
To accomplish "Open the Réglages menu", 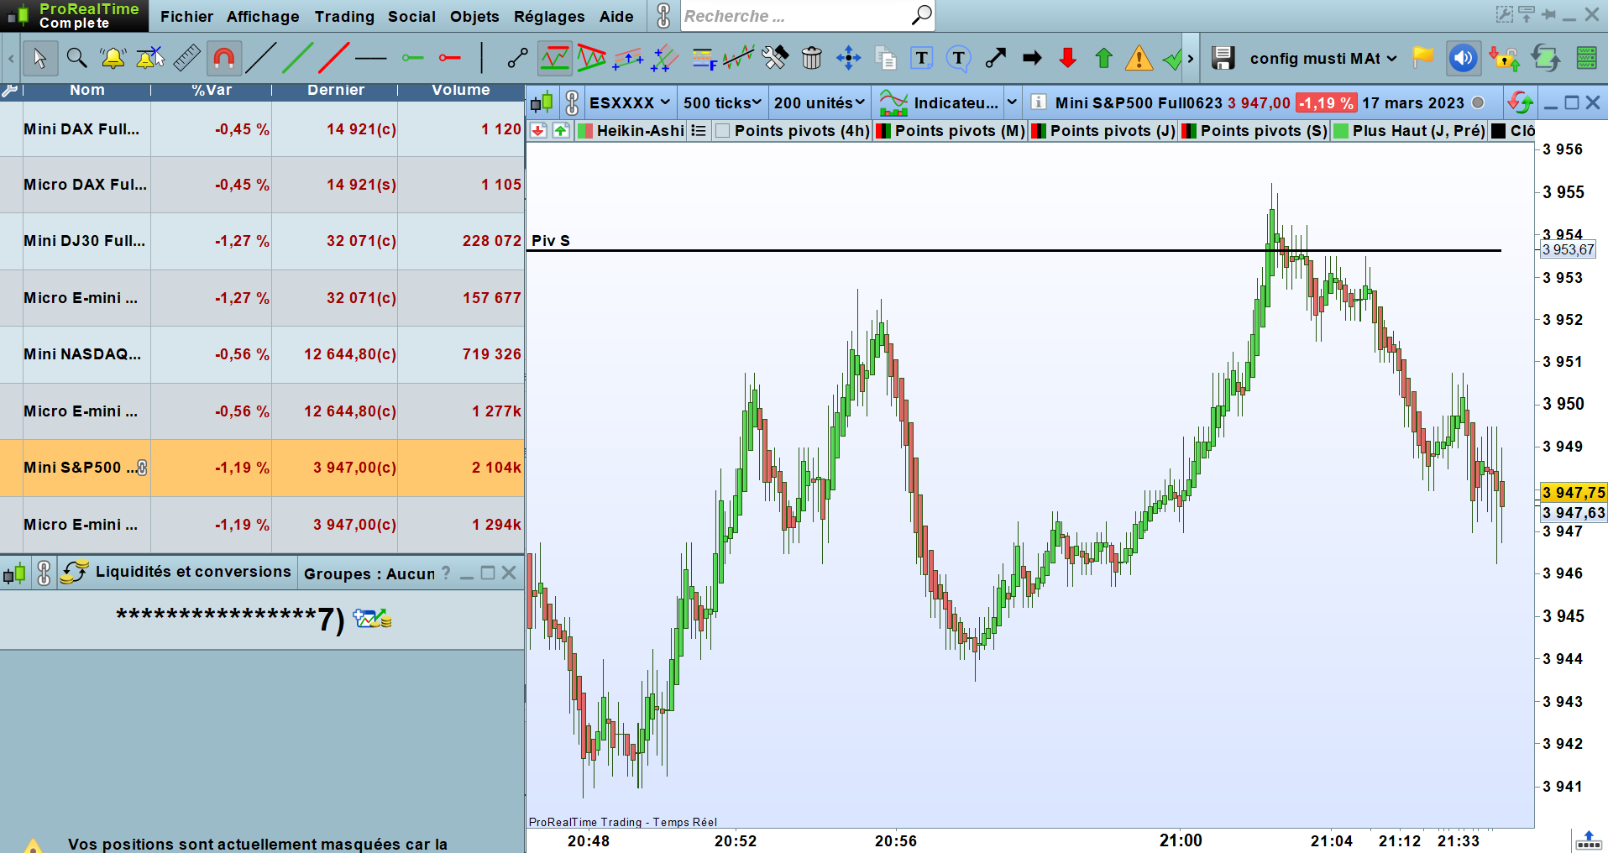I will click(549, 16).
